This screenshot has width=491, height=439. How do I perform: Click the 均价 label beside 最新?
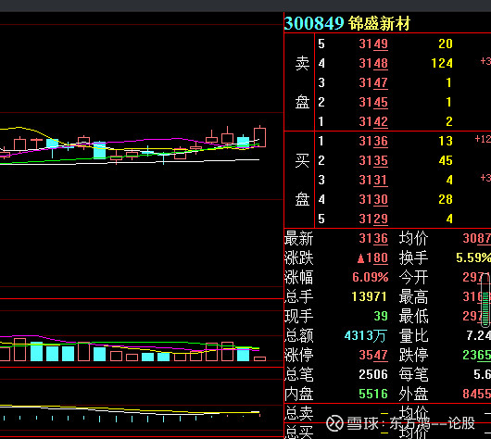tap(413, 239)
